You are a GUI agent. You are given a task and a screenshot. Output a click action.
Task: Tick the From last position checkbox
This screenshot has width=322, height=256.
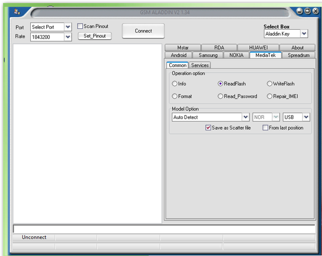click(265, 128)
